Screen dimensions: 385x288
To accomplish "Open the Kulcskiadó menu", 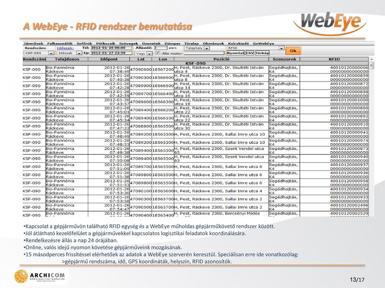I will [x=238, y=44].
